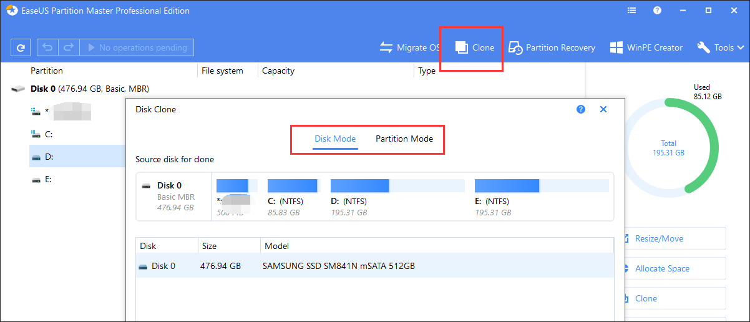
Task: Expand the Tools dropdown menu
Action: click(721, 47)
